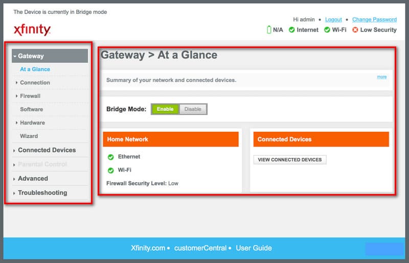409x263 pixels.
Task: Open the Software menu item
Action: tap(31, 109)
